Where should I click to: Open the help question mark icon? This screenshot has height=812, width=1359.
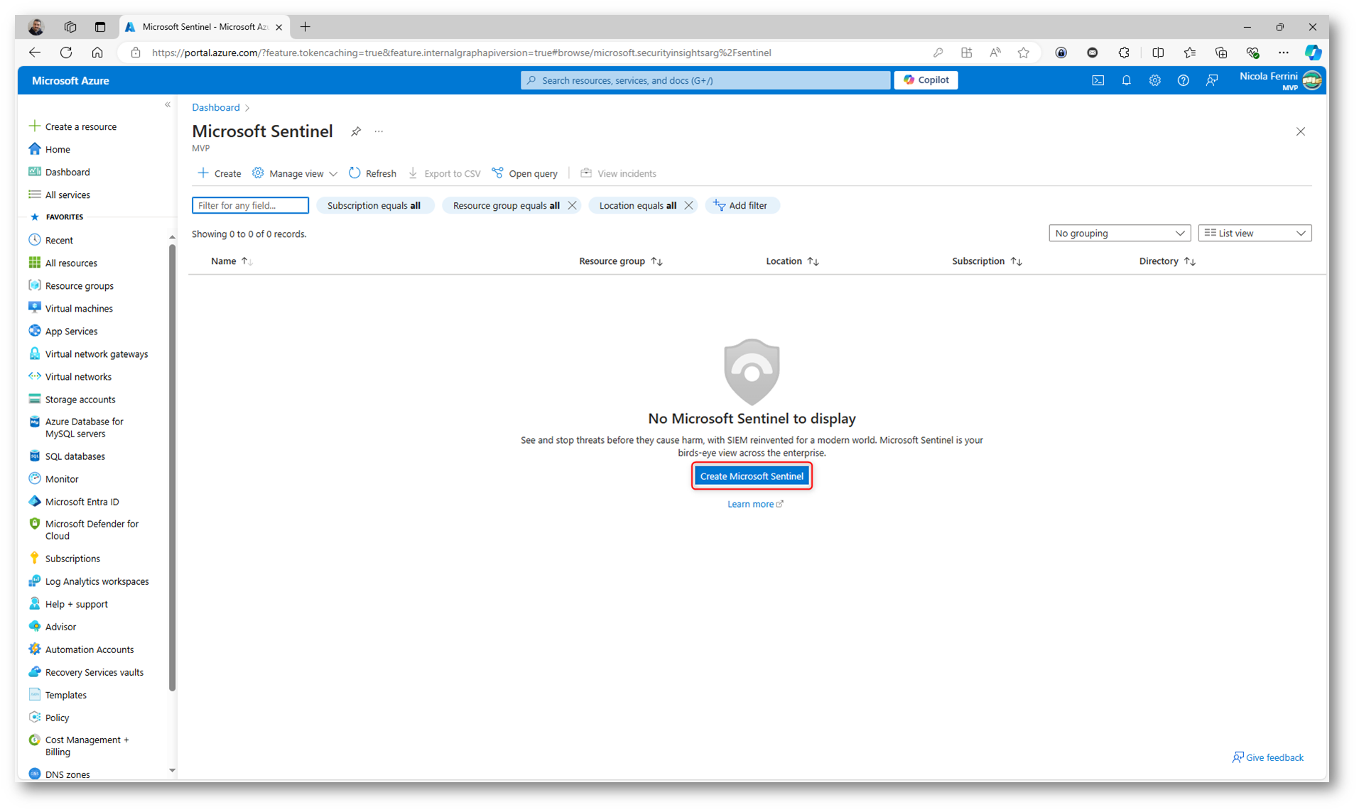pos(1183,80)
